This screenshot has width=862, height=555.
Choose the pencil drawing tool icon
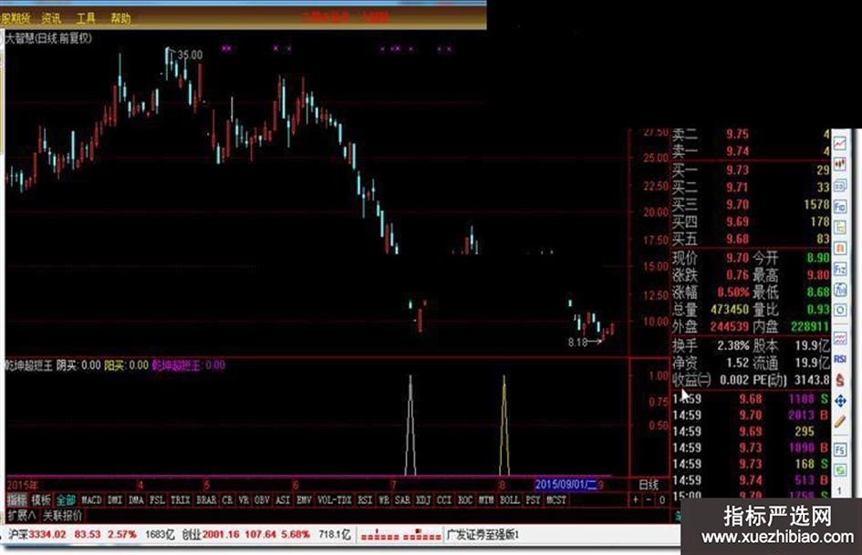[x=840, y=422]
